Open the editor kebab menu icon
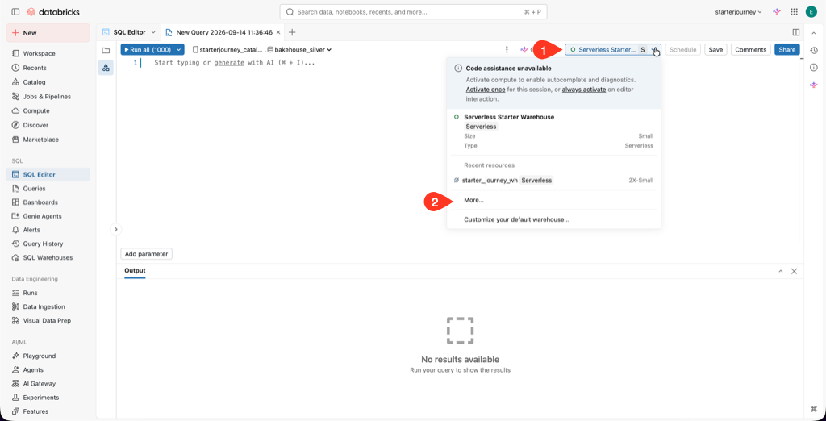The width and height of the screenshot is (826, 421). pyautogui.click(x=507, y=49)
